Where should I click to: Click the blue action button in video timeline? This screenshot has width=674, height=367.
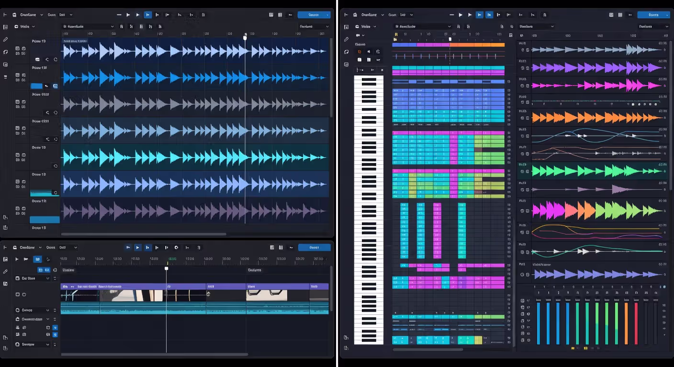[x=314, y=248]
